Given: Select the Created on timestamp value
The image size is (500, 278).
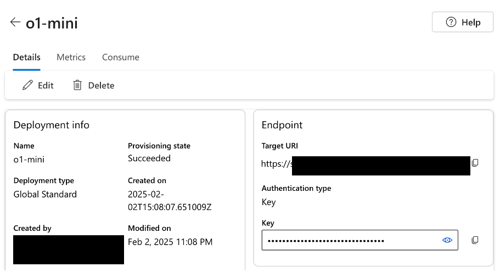Looking at the screenshot, I should pyautogui.click(x=170, y=201).
